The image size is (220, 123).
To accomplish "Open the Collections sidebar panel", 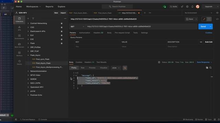I will 19,20.
